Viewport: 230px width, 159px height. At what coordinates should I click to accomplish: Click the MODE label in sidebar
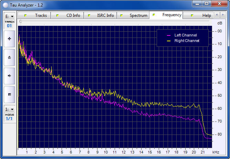10,115
